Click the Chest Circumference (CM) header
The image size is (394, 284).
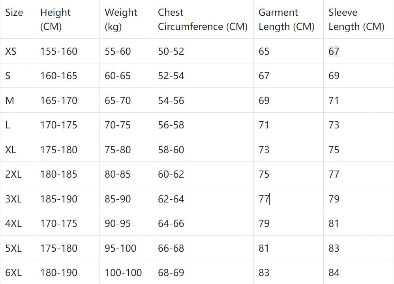click(x=203, y=19)
